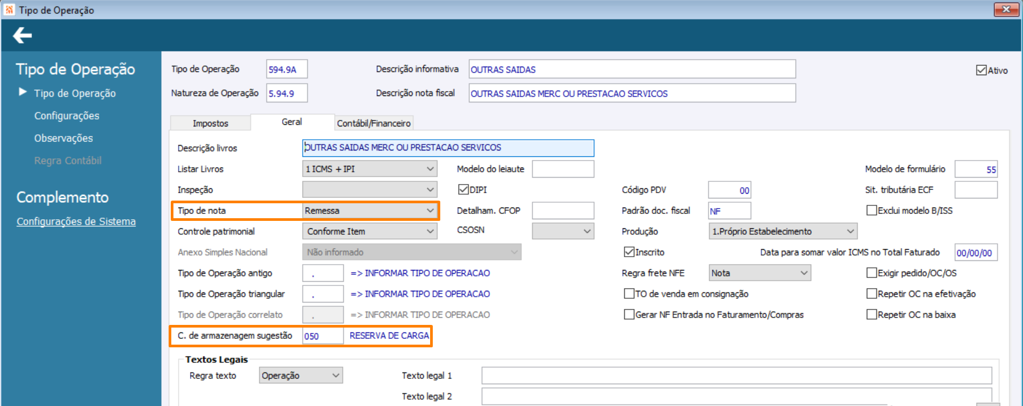Viewport: 1023px width, 406px height.
Task: Check Repetir OC na baixa
Action: click(871, 314)
